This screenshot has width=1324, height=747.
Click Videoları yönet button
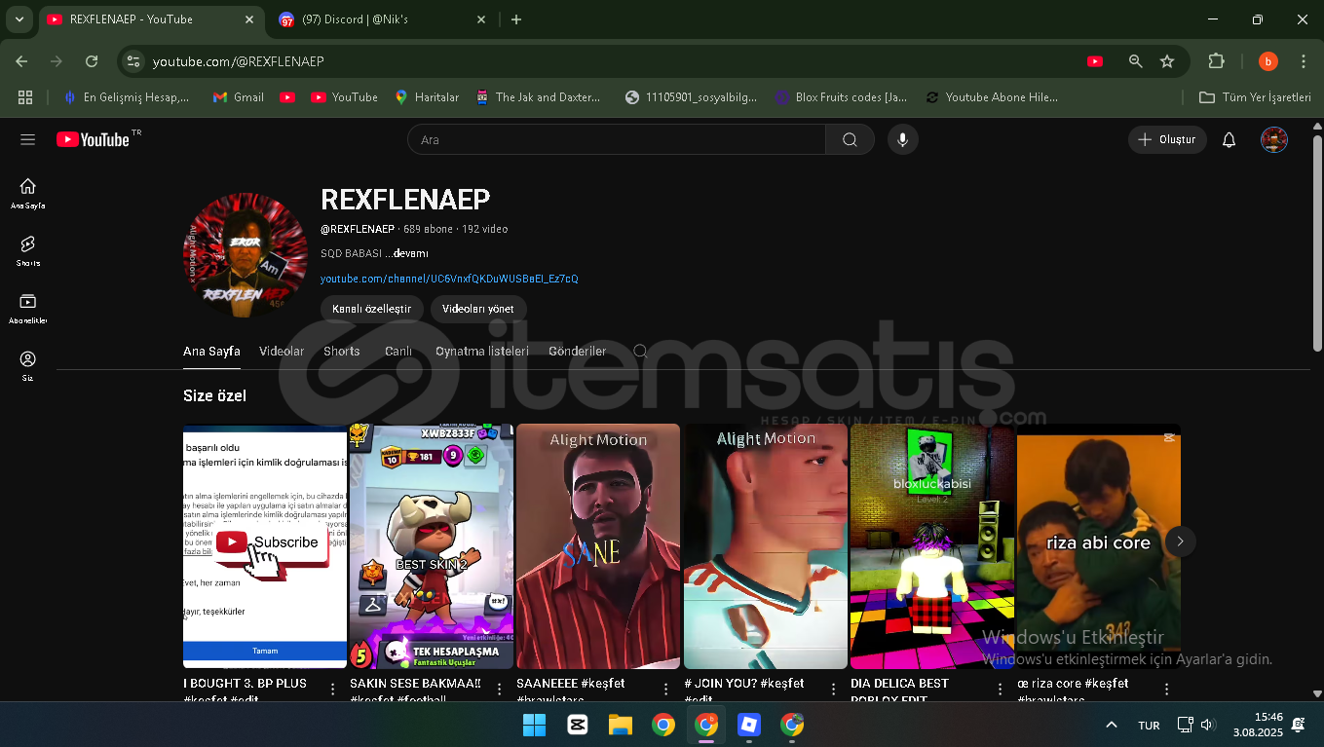[x=478, y=309]
